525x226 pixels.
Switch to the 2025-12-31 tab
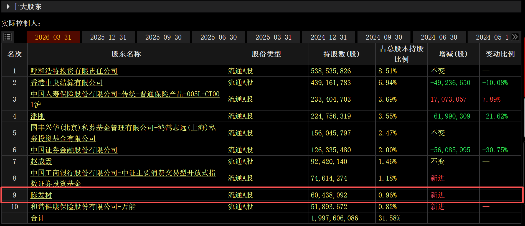[108, 37]
